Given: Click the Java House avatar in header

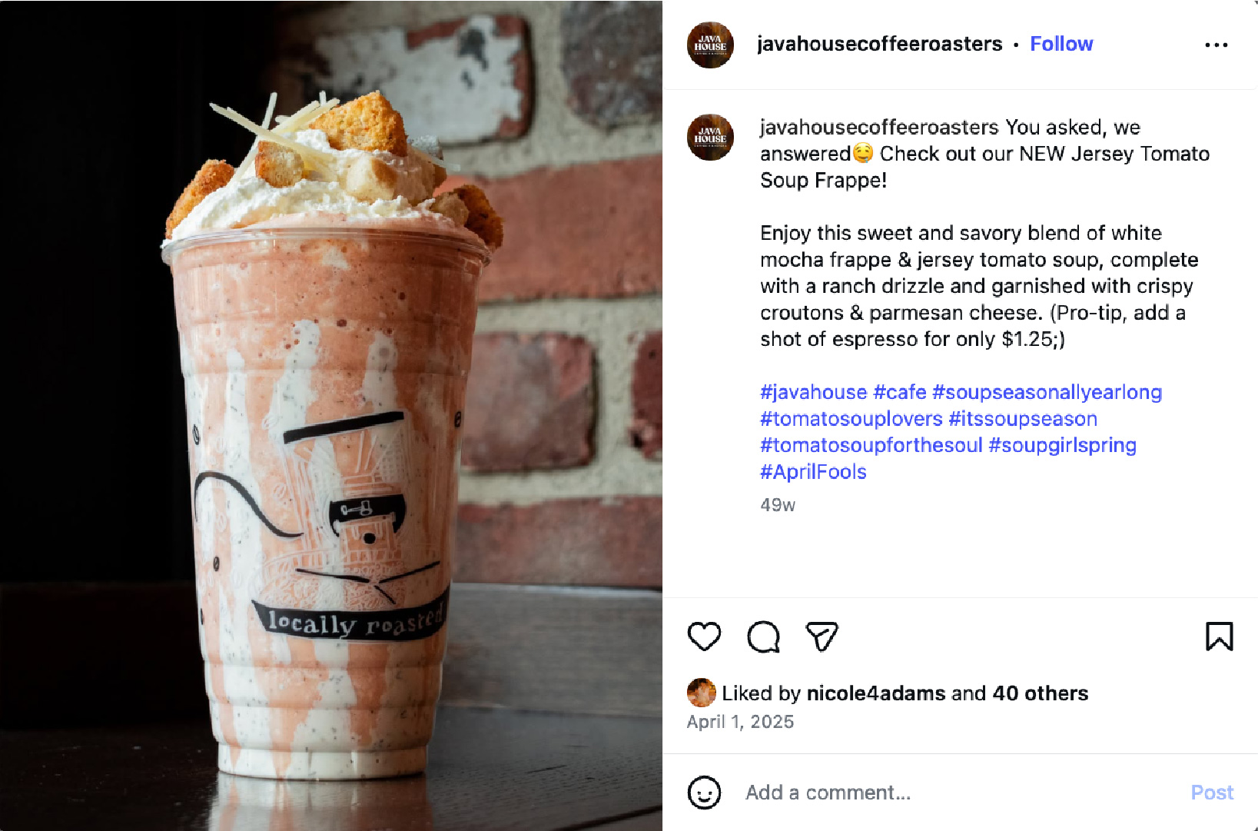Looking at the screenshot, I should pos(710,45).
